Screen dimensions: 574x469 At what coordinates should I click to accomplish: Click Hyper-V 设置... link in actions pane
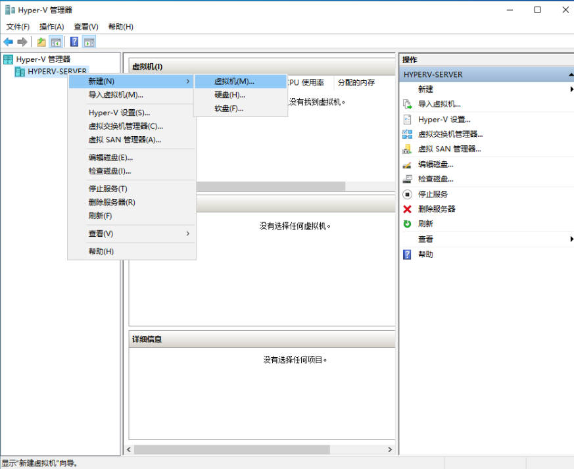click(444, 120)
